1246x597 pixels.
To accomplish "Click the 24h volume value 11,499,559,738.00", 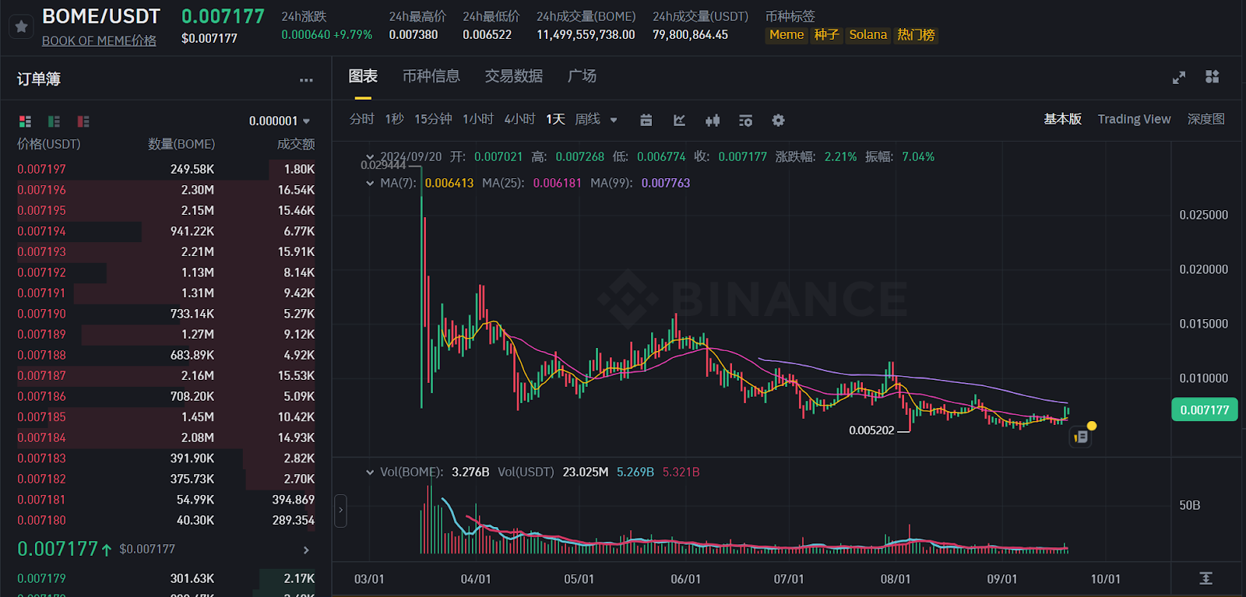I will pyautogui.click(x=586, y=35).
